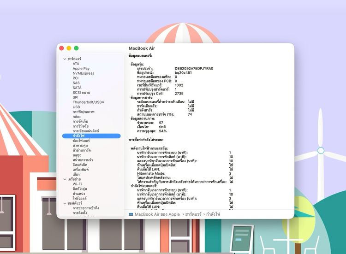This screenshot has height=254, width=346.
Task: Select ไฟร์วอลล์ under the network section
Action: point(80,198)
